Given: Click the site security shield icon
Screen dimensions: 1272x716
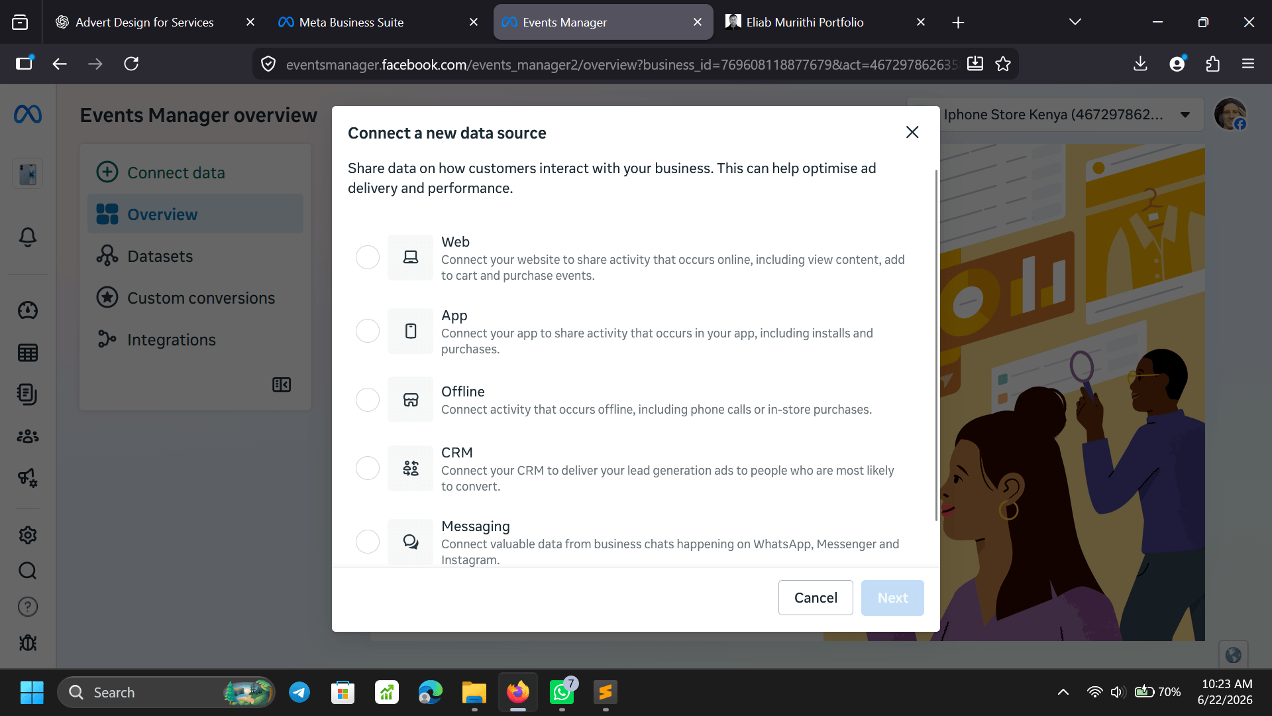Looking at the screenshot, I should 268,64.
